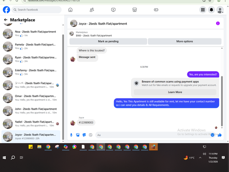This screenshot has height=172, width=229.
Task: Click the Facebook logo
Action: pyautogui.click(x=6, y=10)
